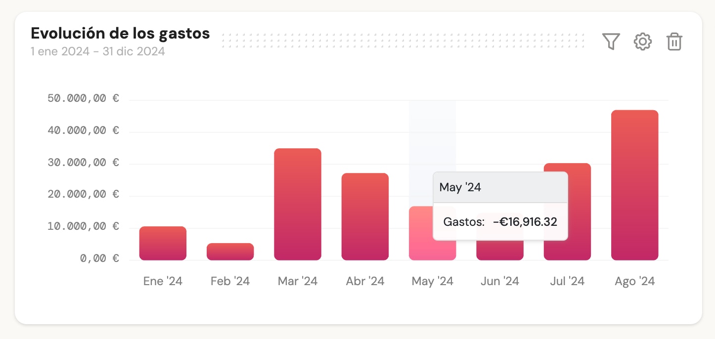
Task: Select the date range '1 ene 2024 - 31 dic 2024'
Action: click(97, 51)
